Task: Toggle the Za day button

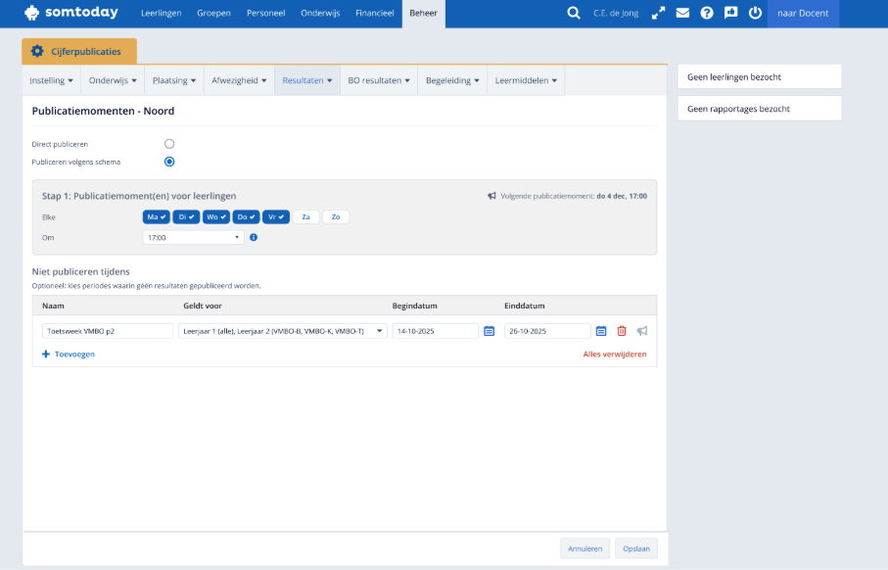Action: pyautogui.click(x=305, y=216)
